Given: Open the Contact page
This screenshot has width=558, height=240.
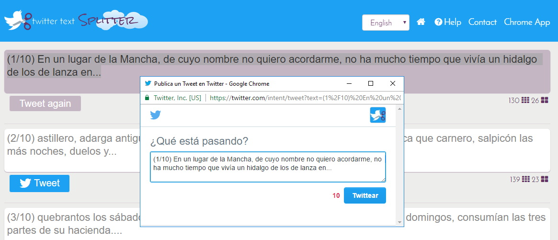Looking at the screenshot, I should (x=482, y=22).
